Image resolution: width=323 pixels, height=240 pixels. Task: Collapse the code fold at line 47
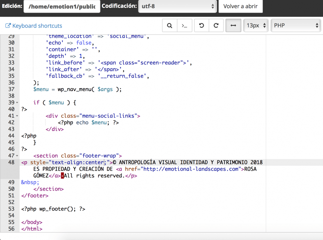point(17,156)
